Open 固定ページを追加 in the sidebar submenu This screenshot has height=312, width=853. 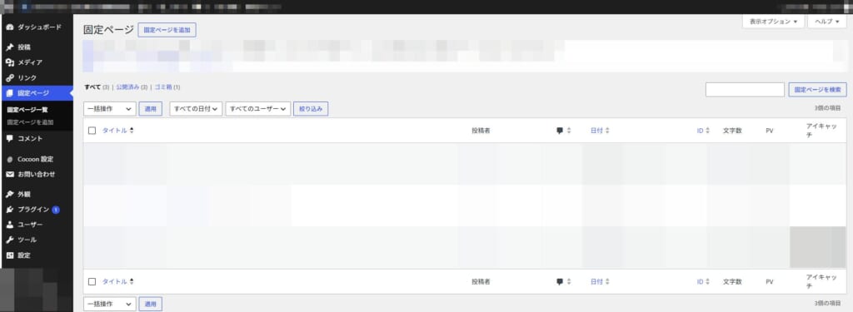click(x=31, y=122)
